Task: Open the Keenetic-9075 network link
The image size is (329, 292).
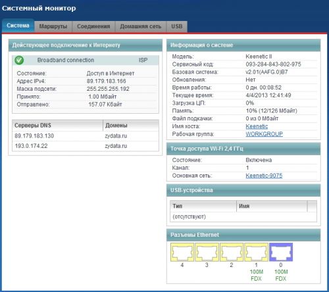Action: click(x=264, y=176)
